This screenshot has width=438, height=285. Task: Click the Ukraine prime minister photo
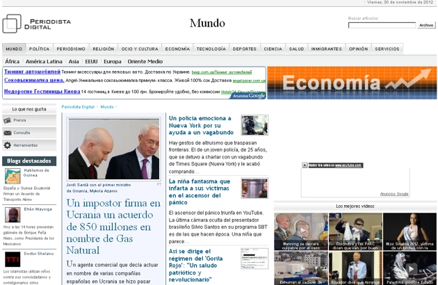pyautogui.click(x=113, y=149)
